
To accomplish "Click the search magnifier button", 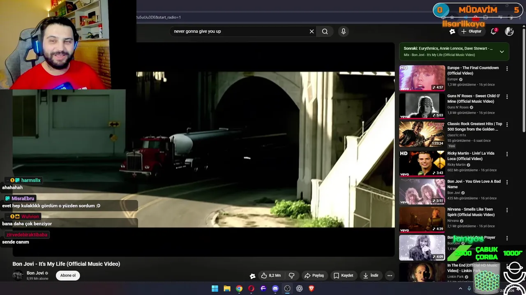I will pos(325,31).
